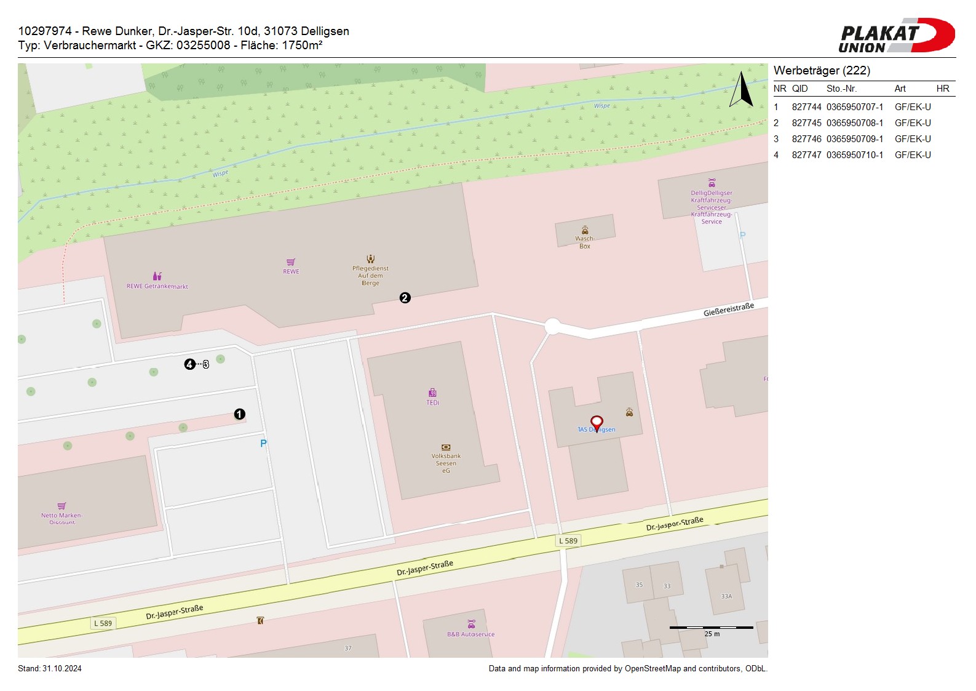Click the L 589 road shield near Gießereistraße
The height and width of the screenshot is (691, 976).
(x=568, y=541)
